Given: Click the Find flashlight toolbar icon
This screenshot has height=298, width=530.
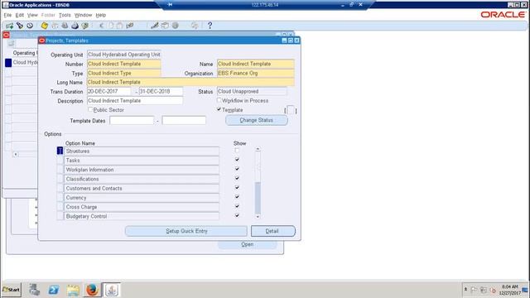Looking at the screenshot, I should pyautogui.click(x=20, y=26).
